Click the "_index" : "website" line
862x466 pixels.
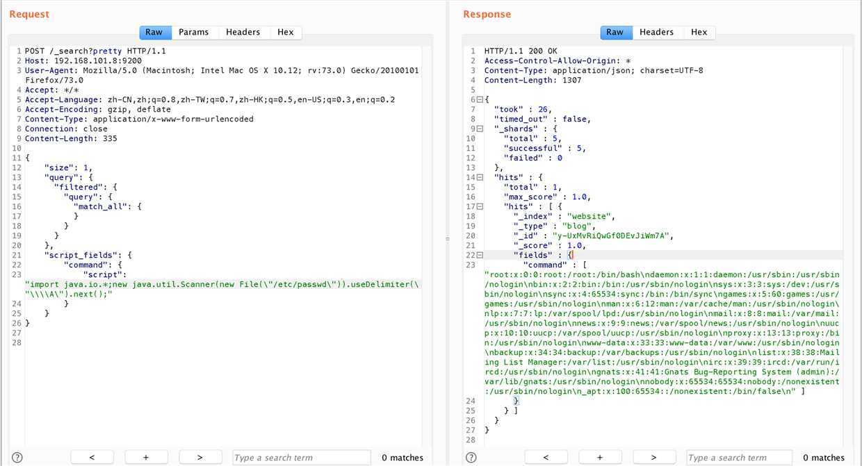click(564, 217)
